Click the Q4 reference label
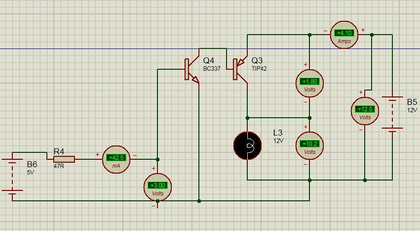Image resolution: width=420 pixels, height=231 pixels. click(209, 60)
